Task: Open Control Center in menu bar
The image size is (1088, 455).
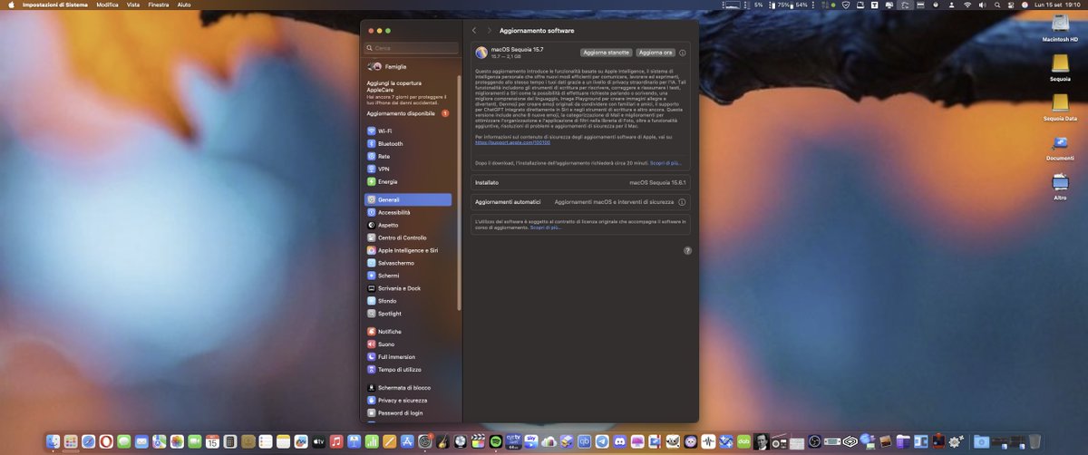Action: [x=1011, y=5]
